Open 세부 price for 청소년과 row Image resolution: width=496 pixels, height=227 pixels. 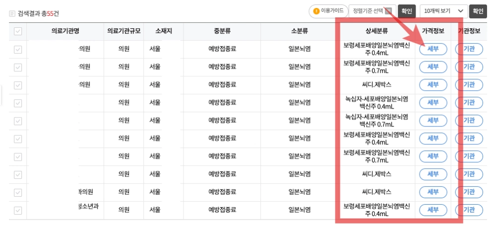pos(433,210)
